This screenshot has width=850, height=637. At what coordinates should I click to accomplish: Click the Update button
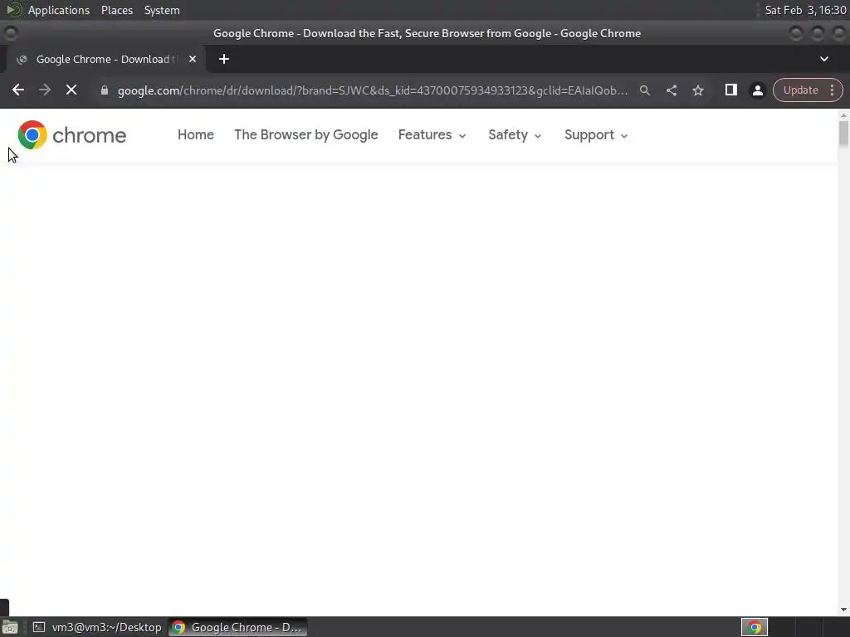coord(800,90)
